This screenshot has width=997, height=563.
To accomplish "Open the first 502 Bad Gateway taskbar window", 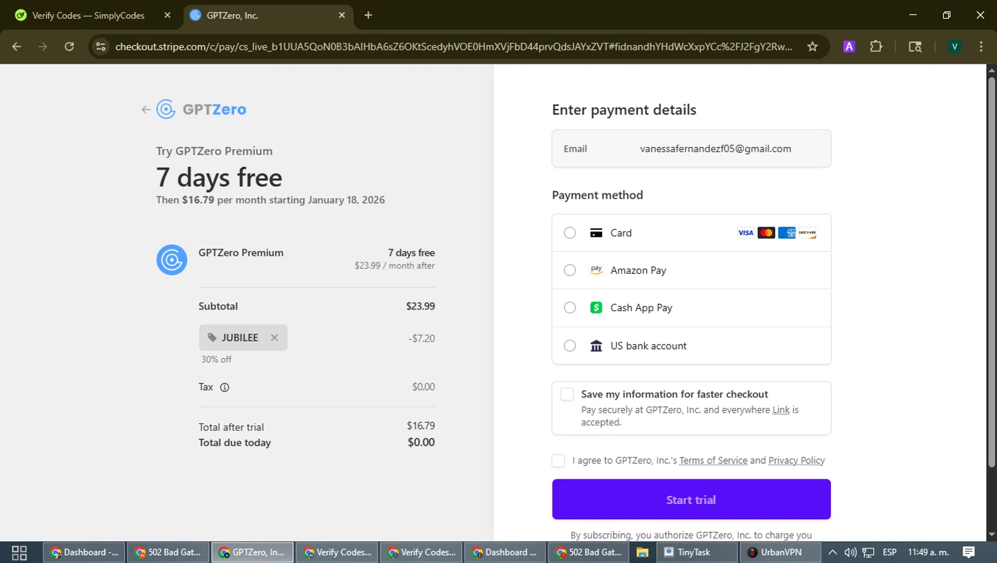I will click(168, 552).
